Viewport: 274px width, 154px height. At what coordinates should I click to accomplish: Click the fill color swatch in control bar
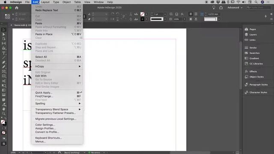[x=143, y=14]
